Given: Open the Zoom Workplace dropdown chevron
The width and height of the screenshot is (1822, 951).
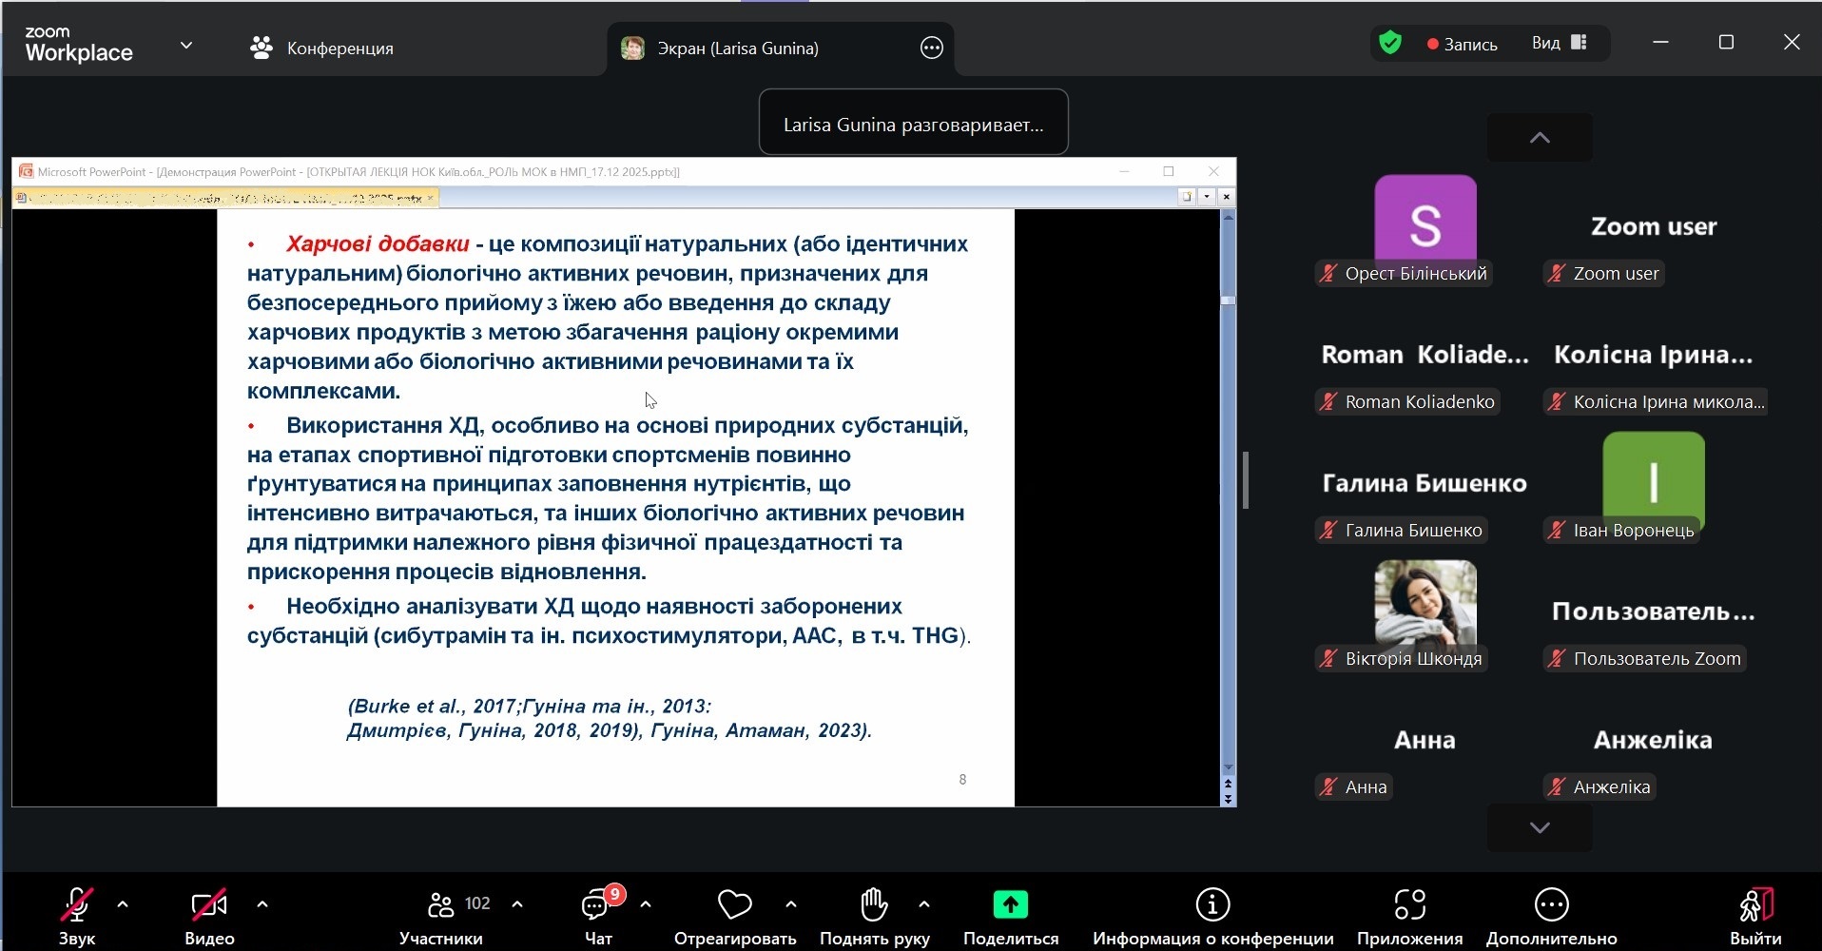Looking at the screenshot, I should click(186, 45).
